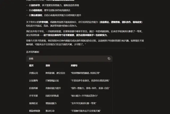170x114 pixels.
Task: Select the '推动行动' cell
Action: tap(50, 111)
